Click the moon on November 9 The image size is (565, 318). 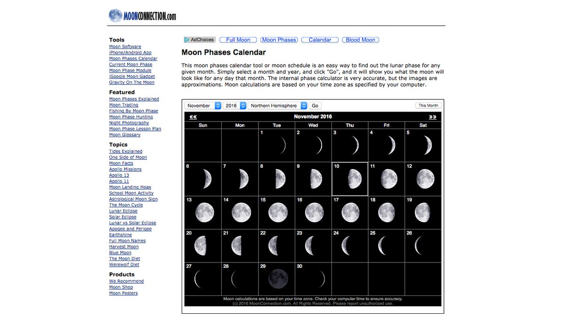pyautogui.click(x=316, y=179)
